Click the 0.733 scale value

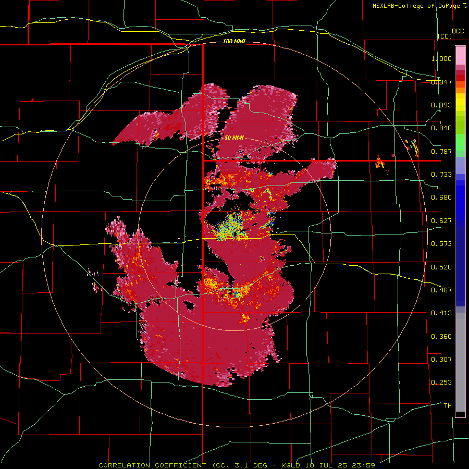(441, 175)
